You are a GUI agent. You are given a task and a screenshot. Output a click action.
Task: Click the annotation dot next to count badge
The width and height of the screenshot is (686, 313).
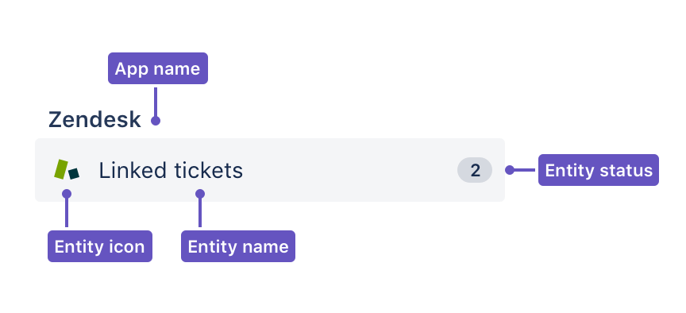pyautogui.click(x=510, y=170)
